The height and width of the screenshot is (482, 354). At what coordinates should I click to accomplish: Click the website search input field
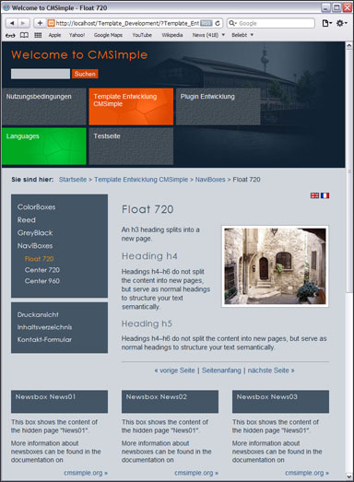coord(41,74)
